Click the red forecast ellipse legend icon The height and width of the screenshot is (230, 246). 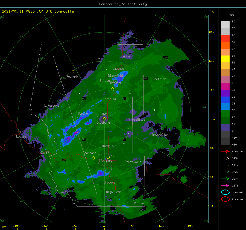tap(225, 199)
